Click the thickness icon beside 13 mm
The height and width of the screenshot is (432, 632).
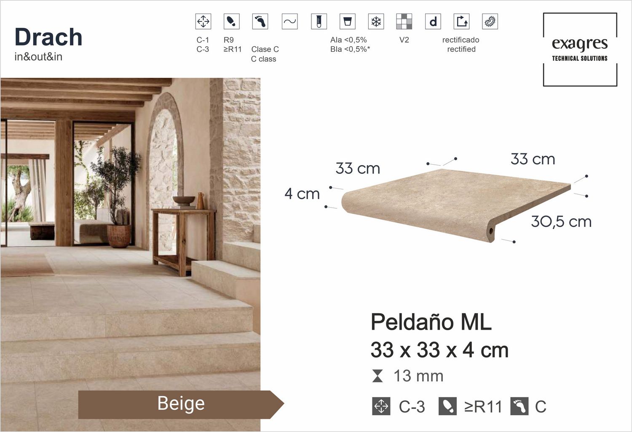378,376
